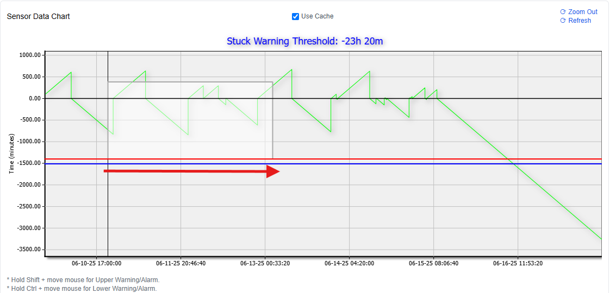Click the Sensor Data Chart heading
This screenshot has width=610, height=293.
[38, 16]
